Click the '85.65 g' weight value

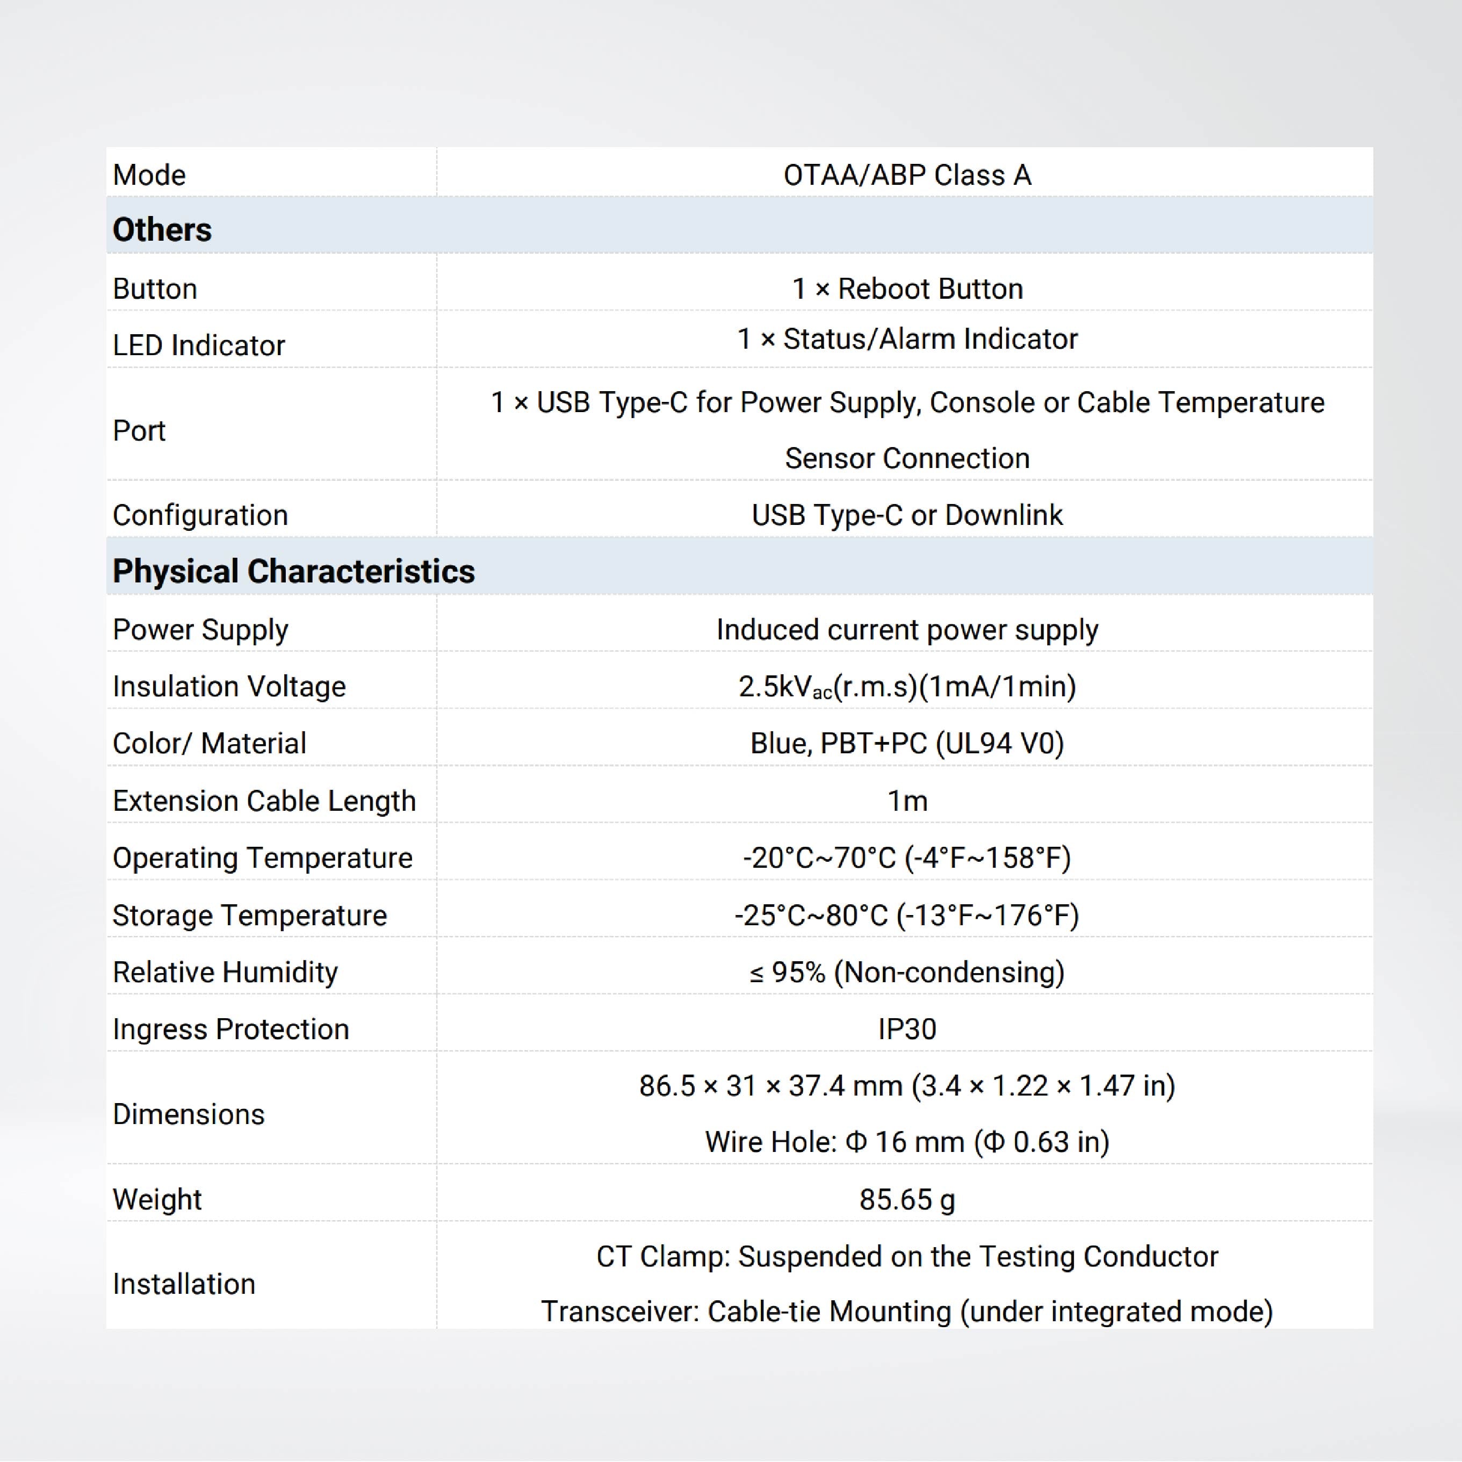906,1200
